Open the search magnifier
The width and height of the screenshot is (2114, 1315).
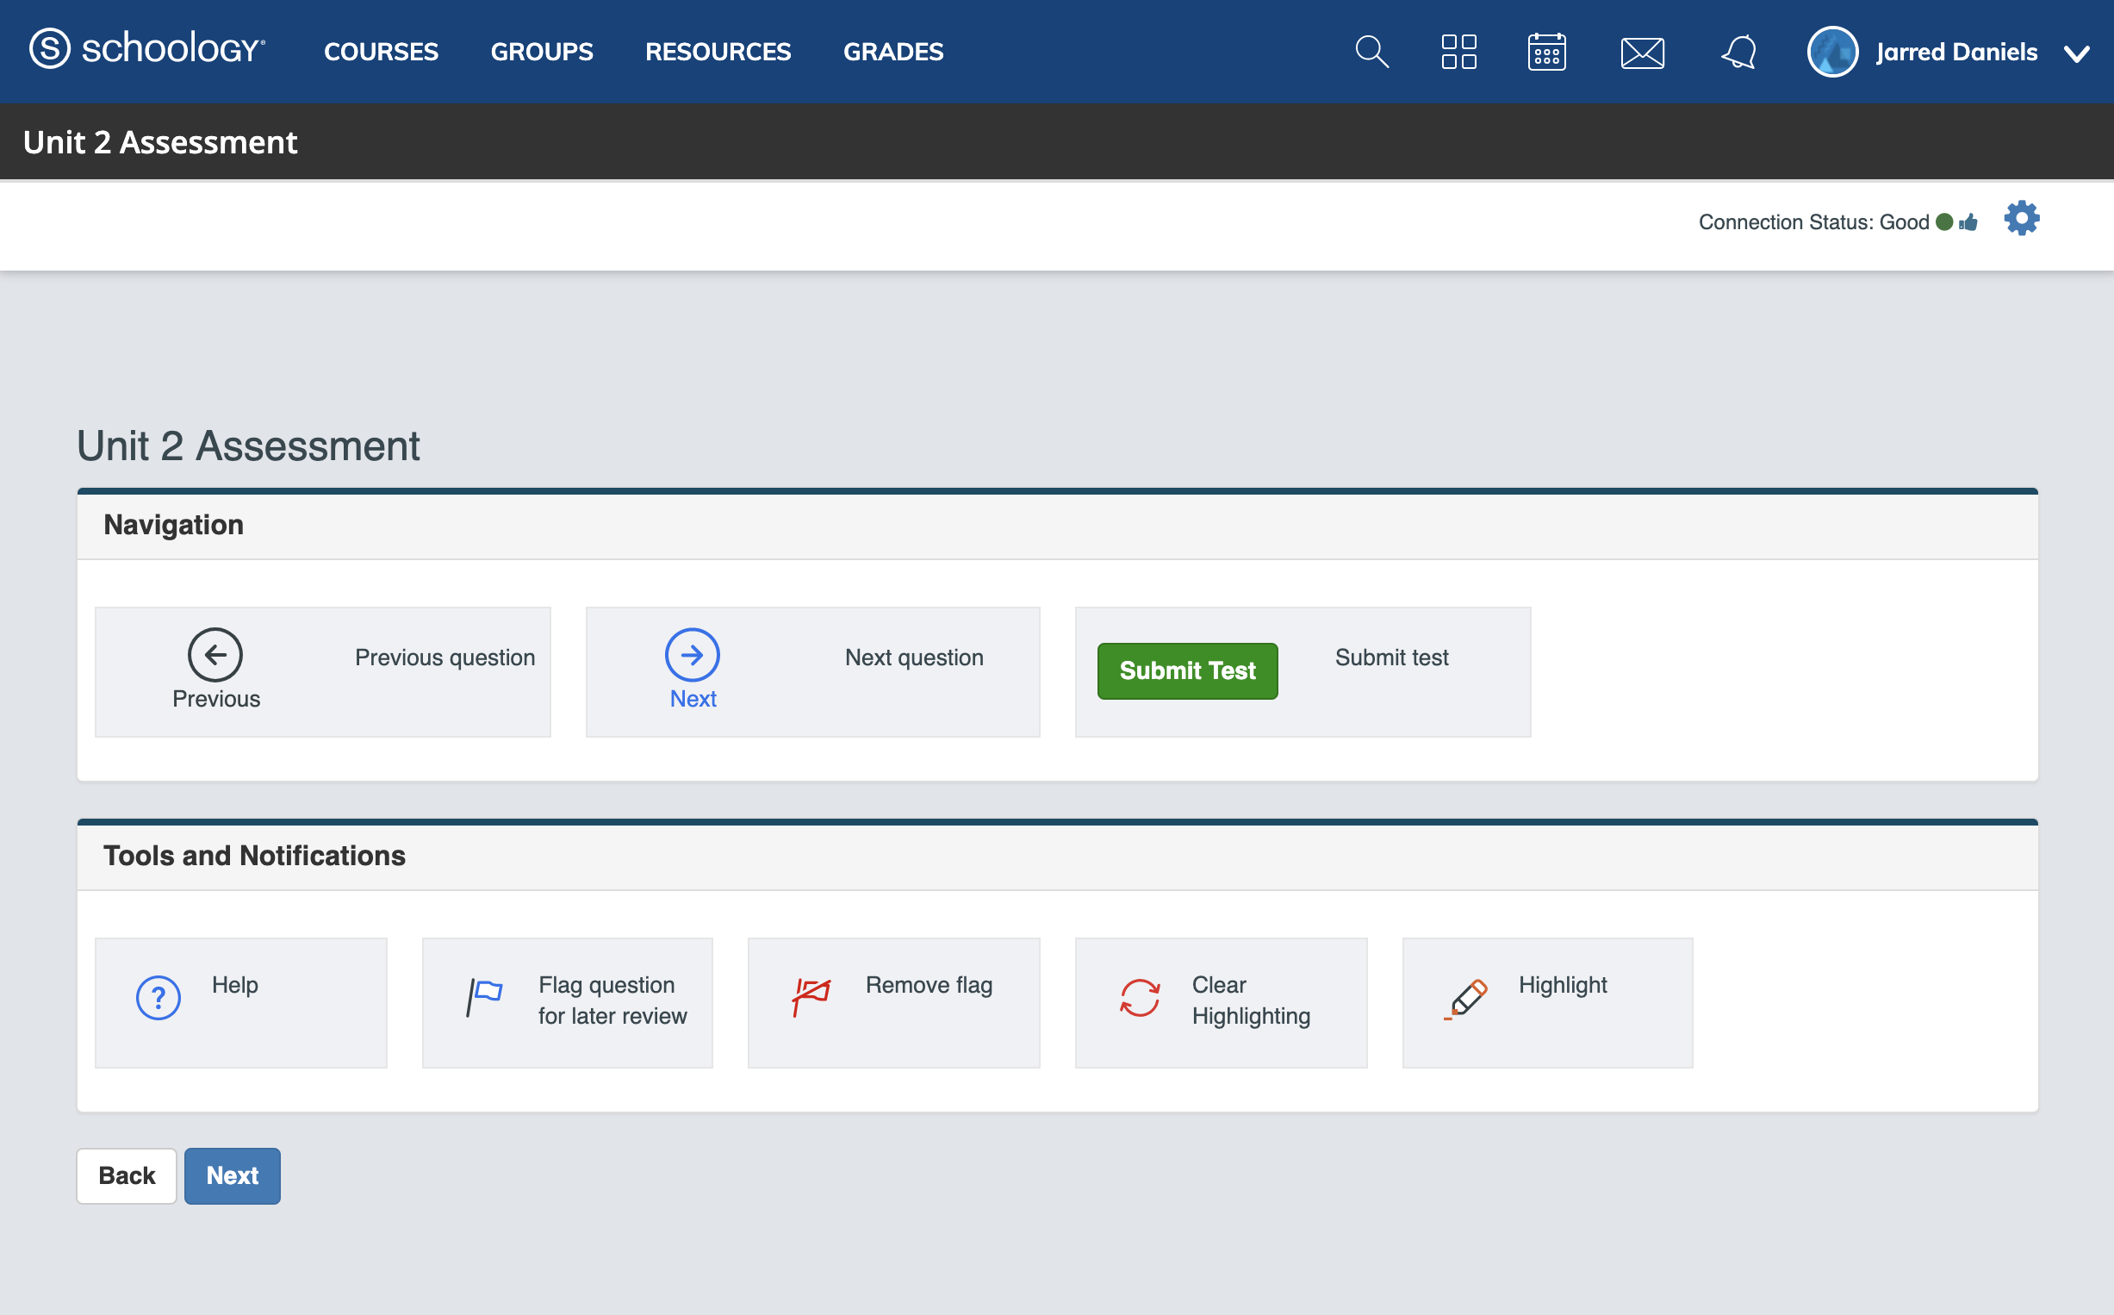coord(1371,52)
